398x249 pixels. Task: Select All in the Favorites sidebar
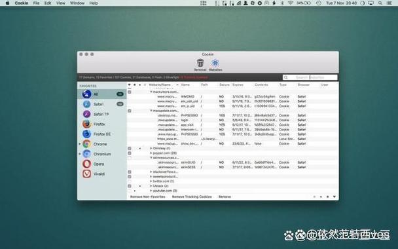101,94
